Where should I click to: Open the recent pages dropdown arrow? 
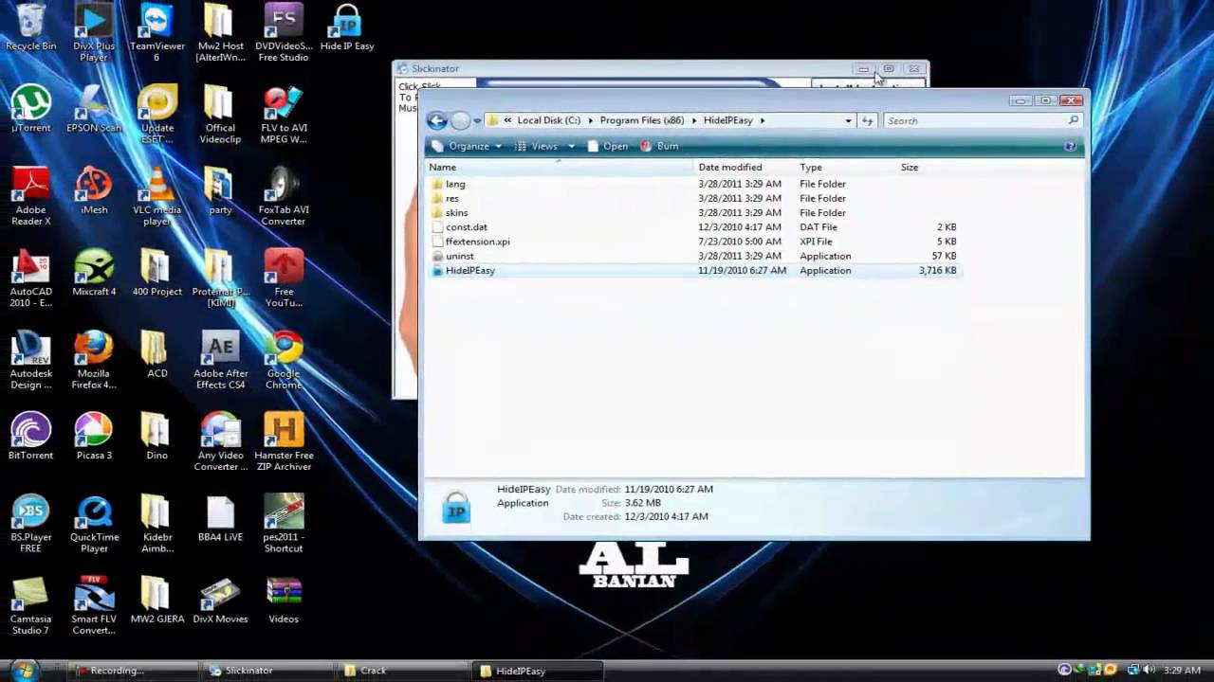476,121
